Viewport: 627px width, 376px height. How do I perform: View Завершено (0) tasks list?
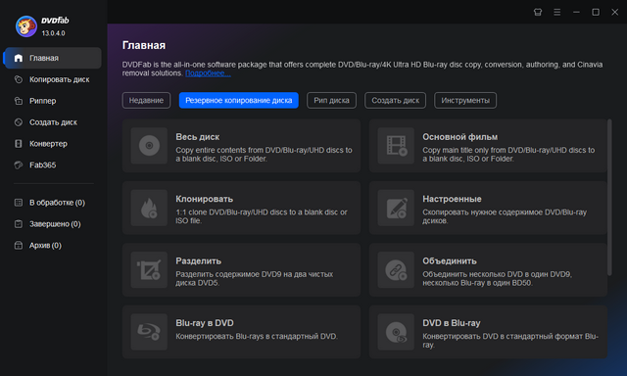click(x=55, y=224)
